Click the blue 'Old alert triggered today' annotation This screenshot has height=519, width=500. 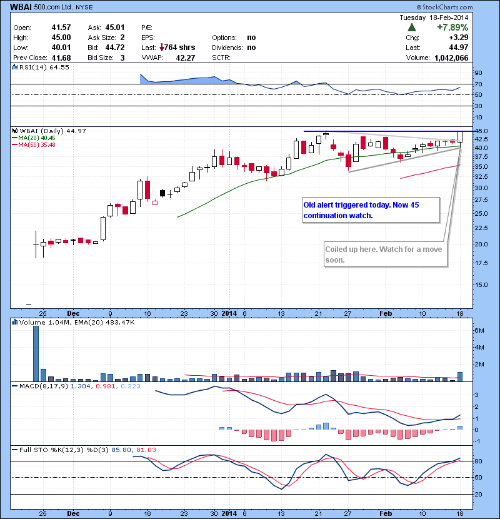[x=371, y=210]
